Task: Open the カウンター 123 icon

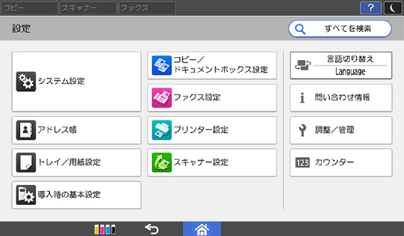Action: [302, 162]
